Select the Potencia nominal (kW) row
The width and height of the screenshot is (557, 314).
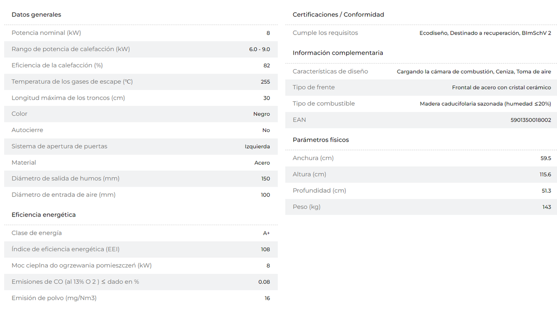coord(141,33)
